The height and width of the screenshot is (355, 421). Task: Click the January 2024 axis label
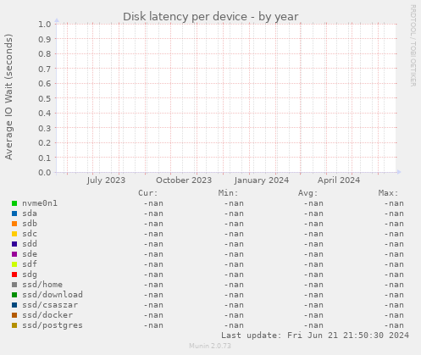coord(262,180)
